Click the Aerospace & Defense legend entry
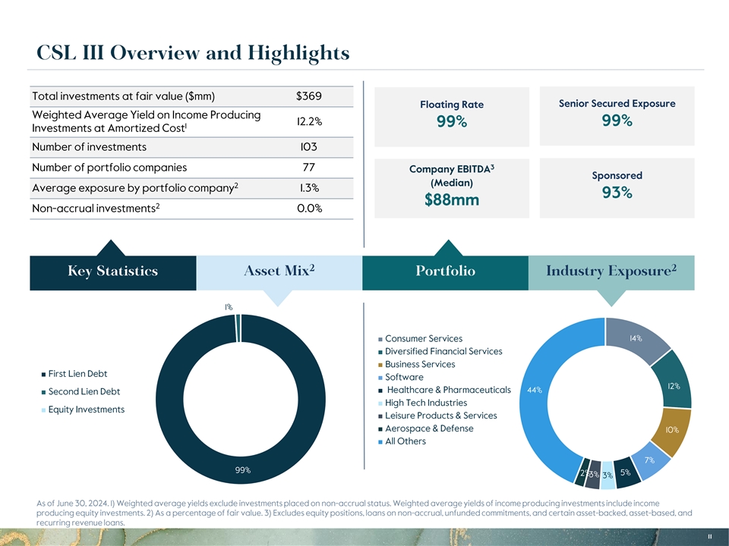729x546 pixels. tap(428, 428)
